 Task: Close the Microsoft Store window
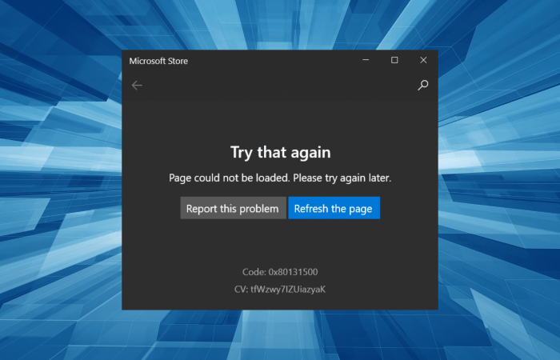coord(423,60)
